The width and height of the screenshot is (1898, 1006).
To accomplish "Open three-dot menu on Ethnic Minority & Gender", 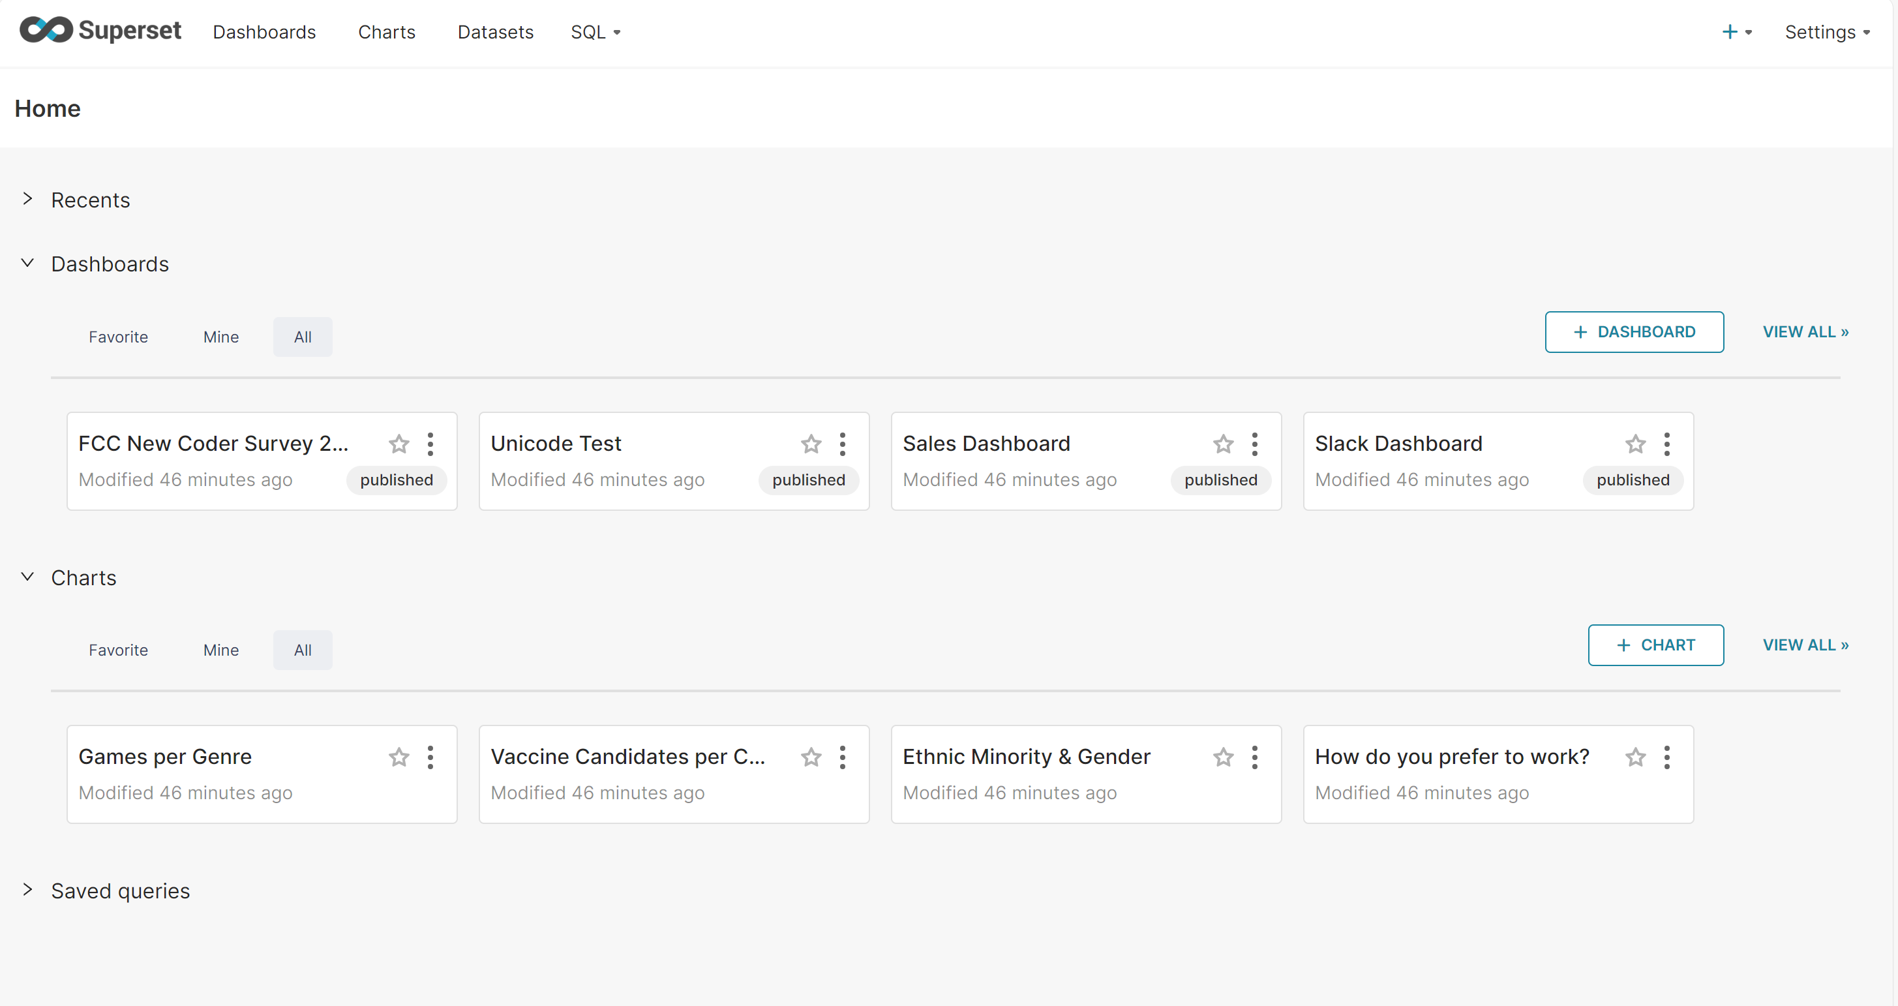I will click(1254, 757).
